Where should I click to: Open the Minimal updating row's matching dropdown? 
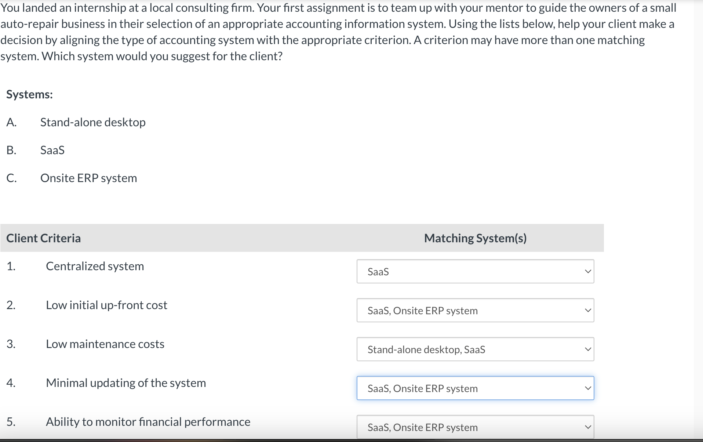pos(475,388)
